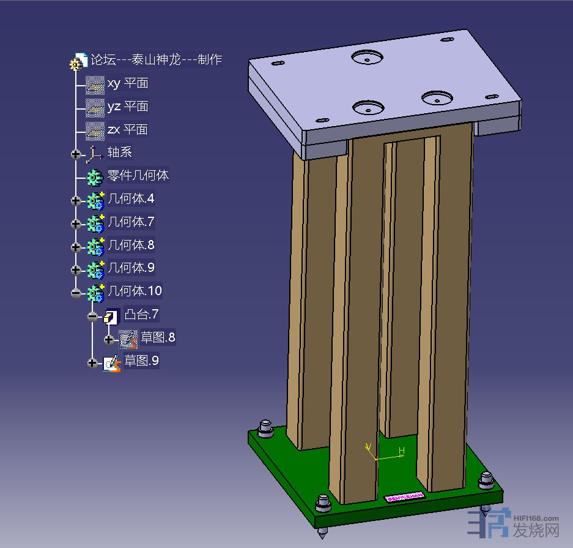
Task: Click the xy 平面 plane icon
Action: point(95,84)
